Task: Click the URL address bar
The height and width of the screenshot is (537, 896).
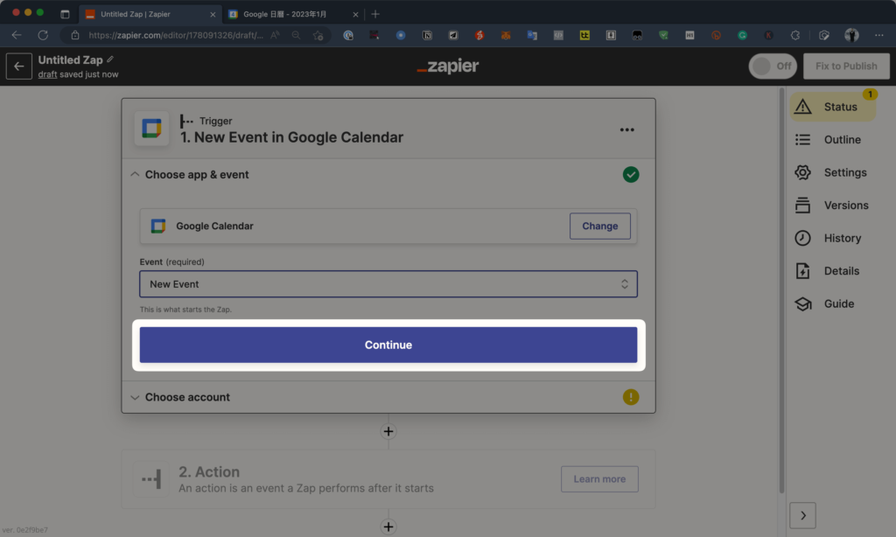Action: 176,35
